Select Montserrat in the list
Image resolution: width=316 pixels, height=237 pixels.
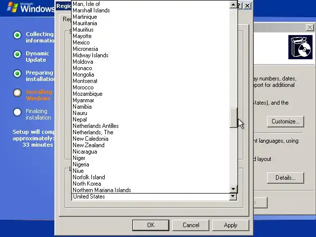click(151, 81)
